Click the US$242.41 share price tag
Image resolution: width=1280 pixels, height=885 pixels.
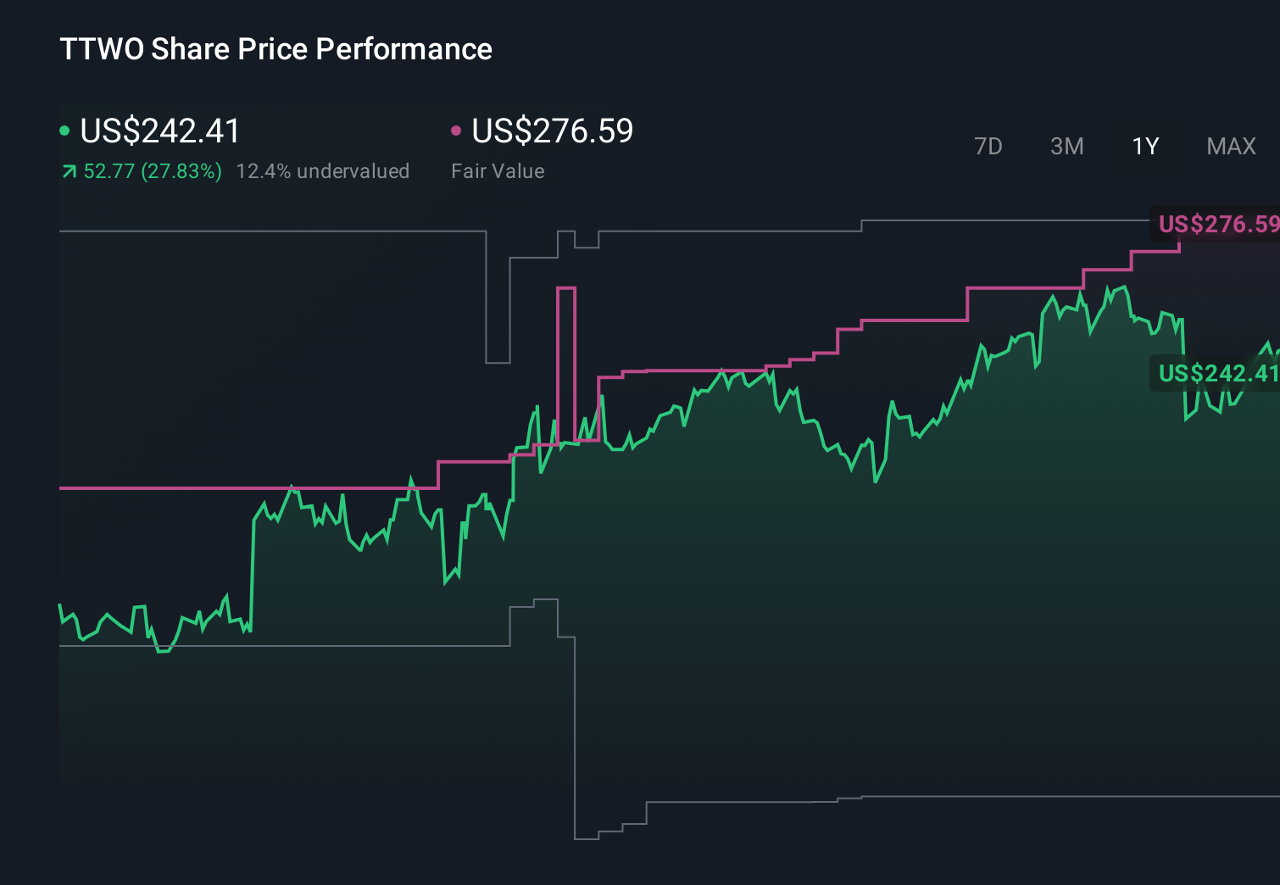pos(1218,373)
